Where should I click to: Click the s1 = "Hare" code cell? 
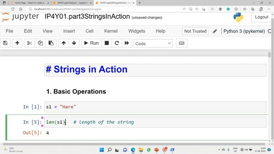click(155, 107)
